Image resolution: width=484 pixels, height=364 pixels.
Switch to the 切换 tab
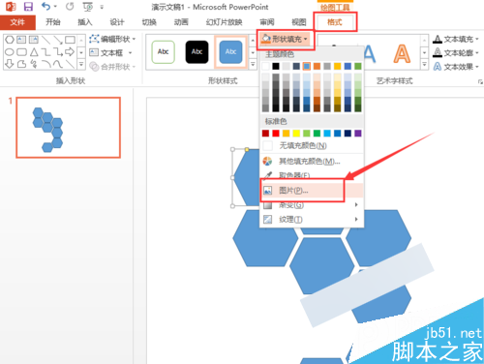coord(149,22)
